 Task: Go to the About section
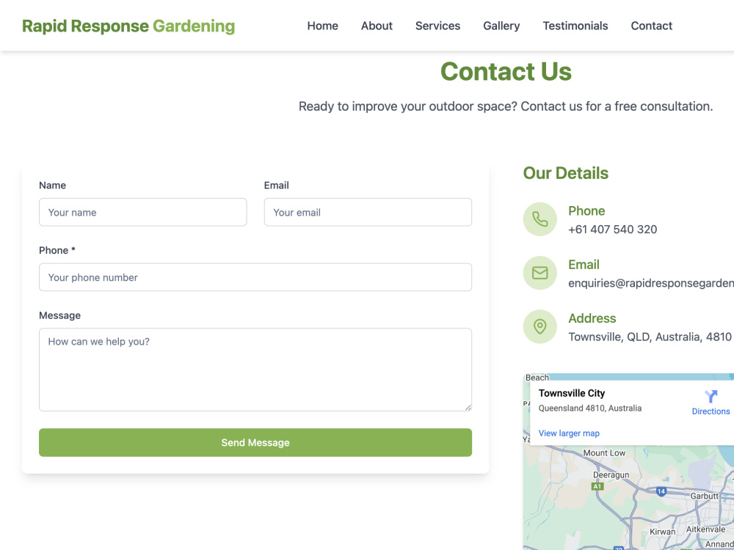tap(377, 26)
